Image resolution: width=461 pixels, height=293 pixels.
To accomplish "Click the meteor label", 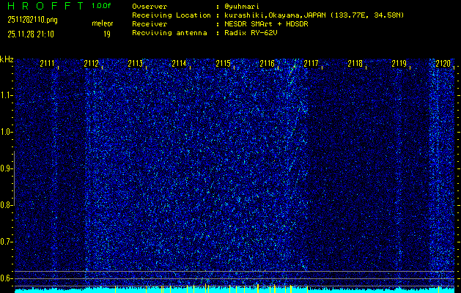I will pyautogui.click(x=103, y=23).
